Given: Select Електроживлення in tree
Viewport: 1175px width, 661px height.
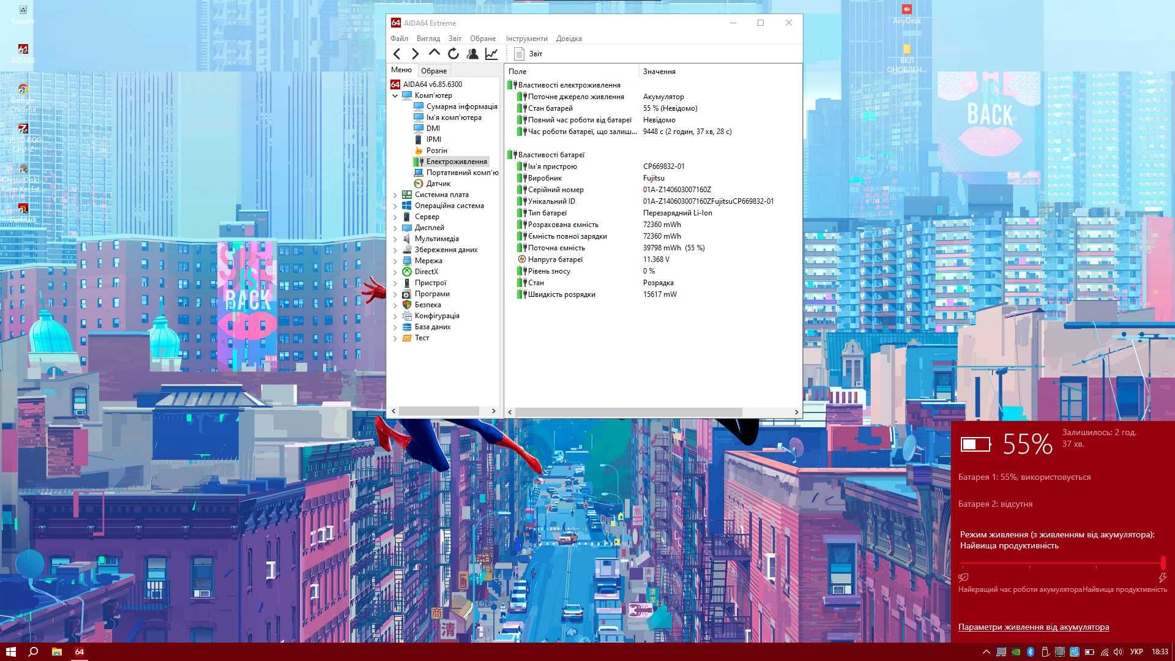Looking at the screenshot, I should coord(451,162).
